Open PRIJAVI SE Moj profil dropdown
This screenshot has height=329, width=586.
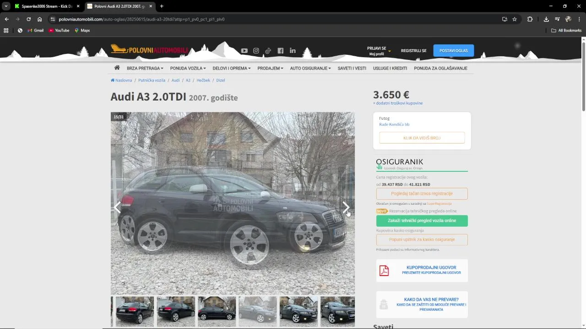click(x=378, y=51)
